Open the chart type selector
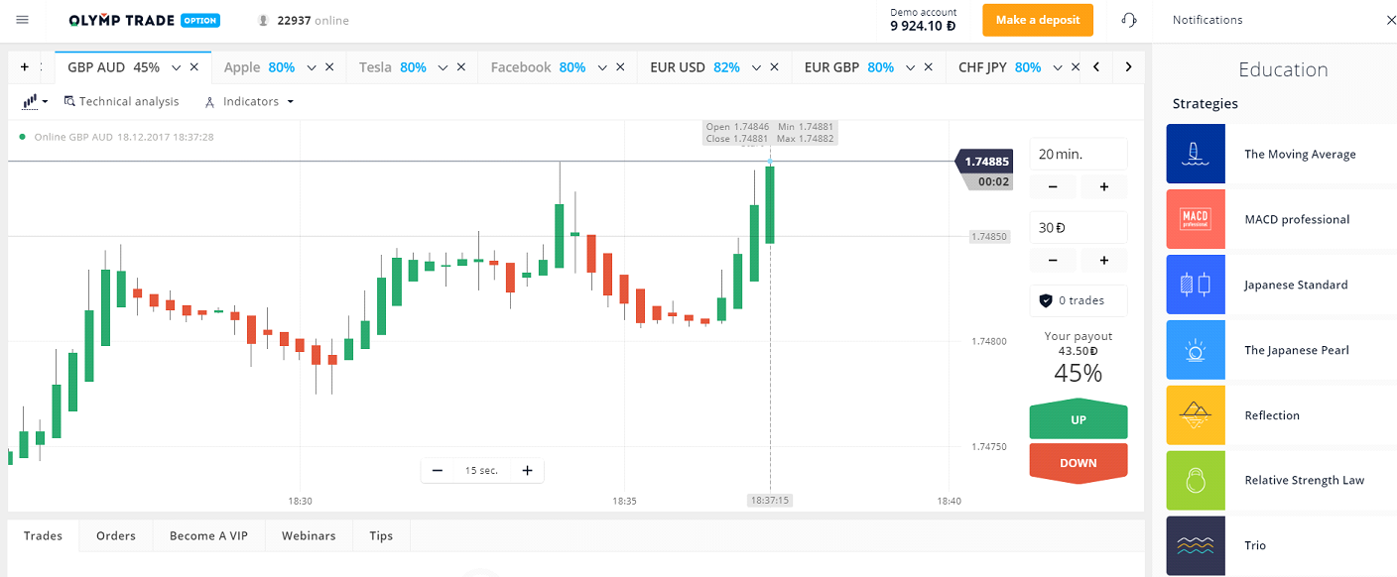This screenshot has width=1397, height=577. [x=35, y=101]
